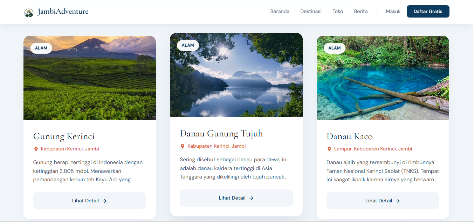The height and width of the screenshot is (222, 474).
Task: Click the Lihat Detail label for Danau Gunung Tujuh
Action: pos(232,198)
